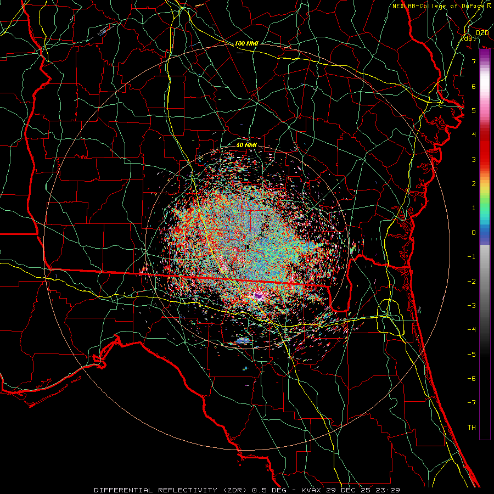
Task: Click the 5 tick label on color scale
Action: coord(474,110)
